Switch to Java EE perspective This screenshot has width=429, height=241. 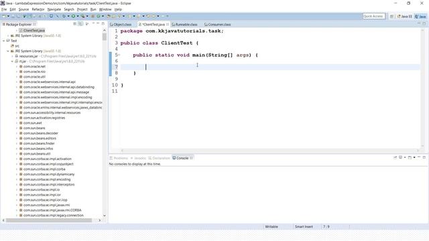pyautogui.click(x=404, y=16)
